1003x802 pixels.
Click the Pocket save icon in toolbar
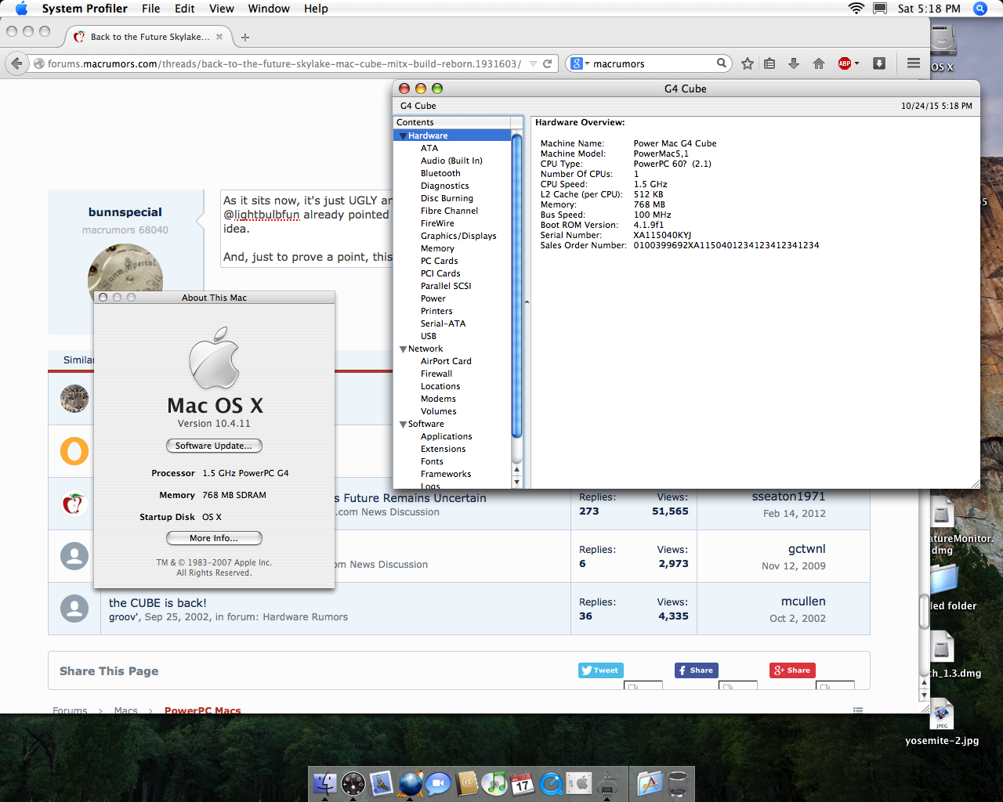tap(879, 63)
